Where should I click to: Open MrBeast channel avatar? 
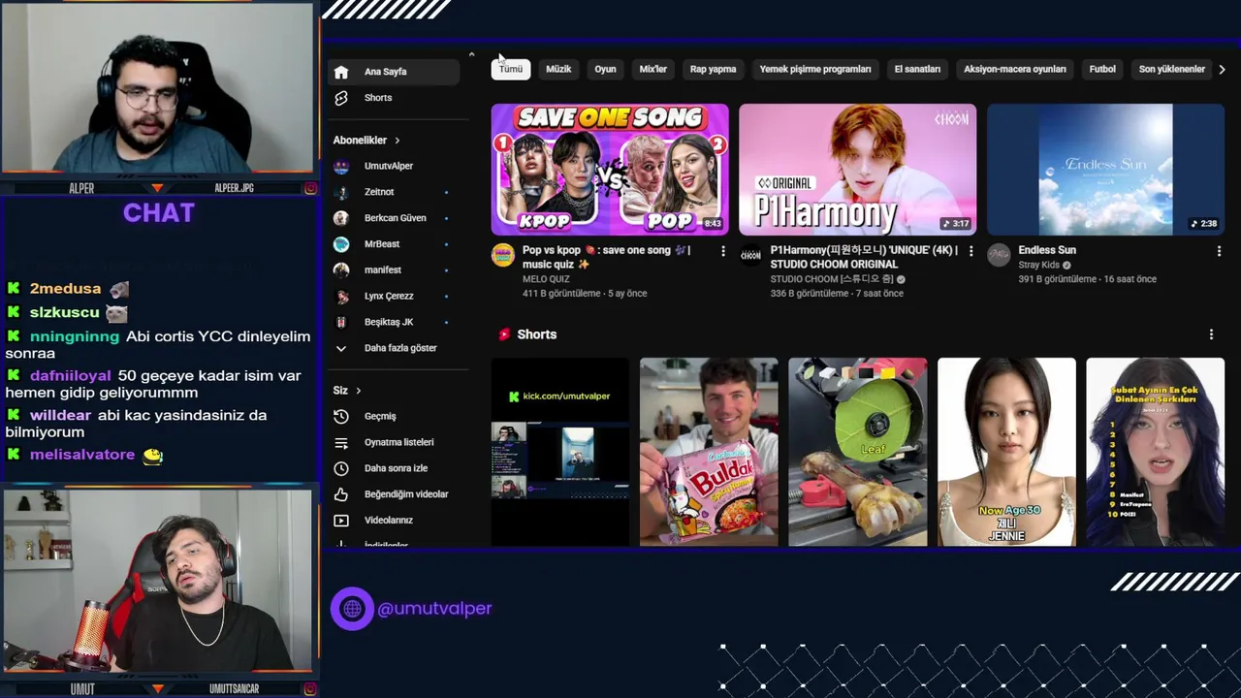pos(341,244)
